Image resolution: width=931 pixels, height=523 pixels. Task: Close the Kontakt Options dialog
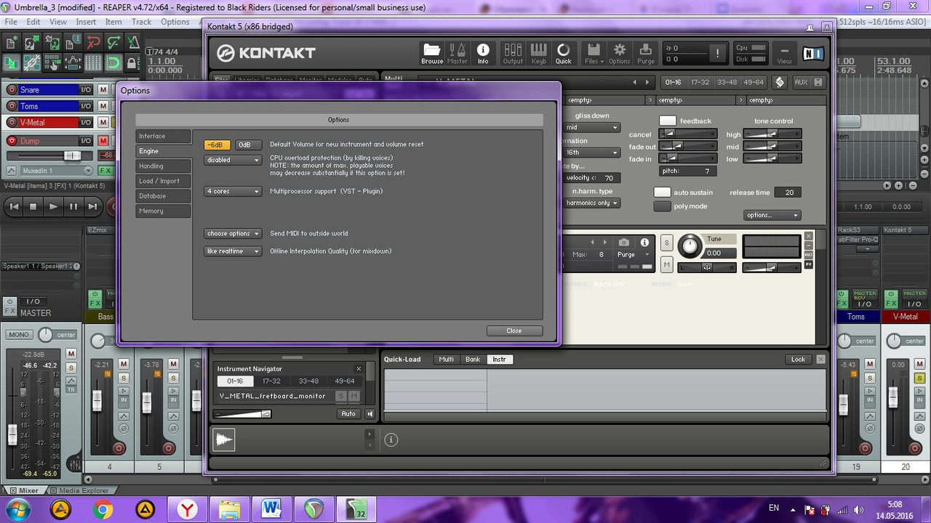click(514, 331)
